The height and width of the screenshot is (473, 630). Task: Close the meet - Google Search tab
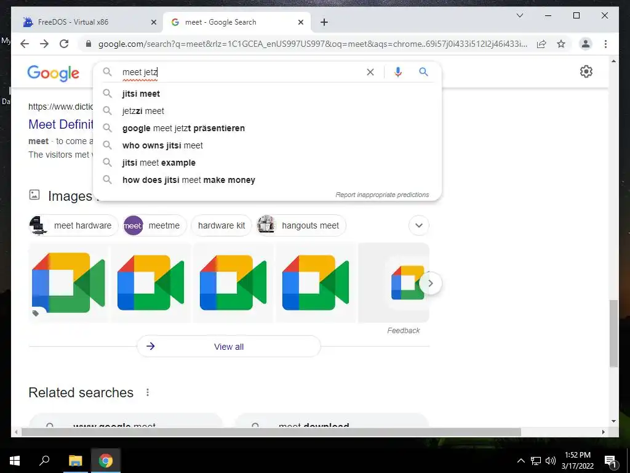coord(300,22)
